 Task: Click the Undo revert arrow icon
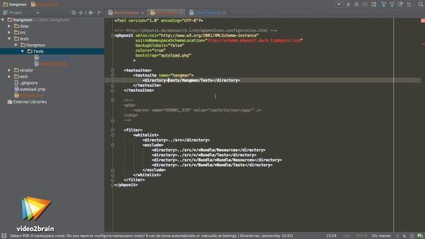pos(409,5)
